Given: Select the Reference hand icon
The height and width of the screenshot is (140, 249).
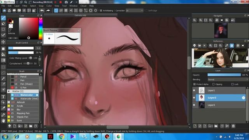Looking at the screenshot, I should point(232,45).
